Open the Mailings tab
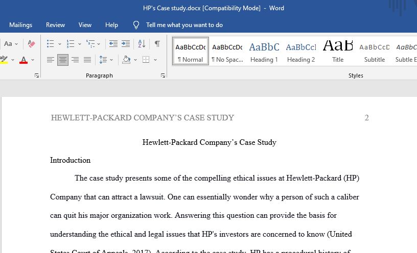The image size is (417, 253). [21, 25]
